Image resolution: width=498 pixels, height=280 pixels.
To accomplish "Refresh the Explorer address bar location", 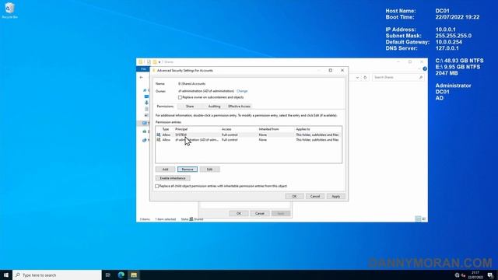I will point(365,77).
